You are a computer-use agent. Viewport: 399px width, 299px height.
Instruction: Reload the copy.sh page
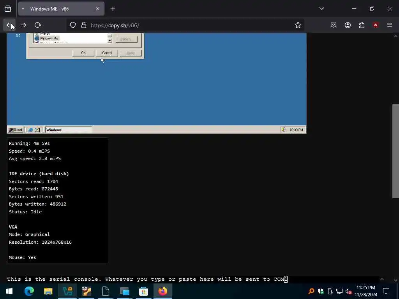pos(38,25)
